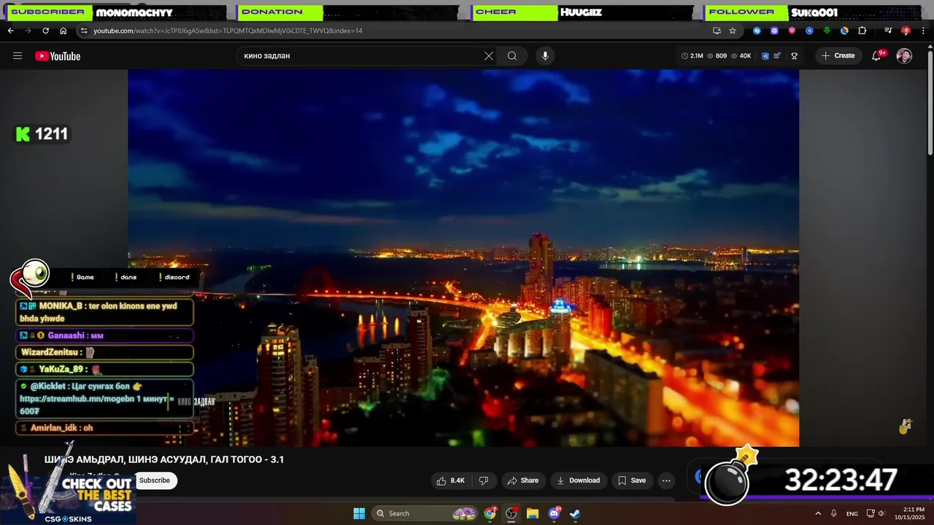Go to YouTube home via logo
The width and height of the screenshot is (934, 525).
(58, 56)
